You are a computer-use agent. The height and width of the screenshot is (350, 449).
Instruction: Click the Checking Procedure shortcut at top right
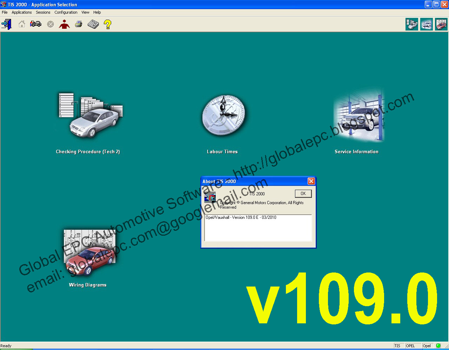(x=412, y=24)
